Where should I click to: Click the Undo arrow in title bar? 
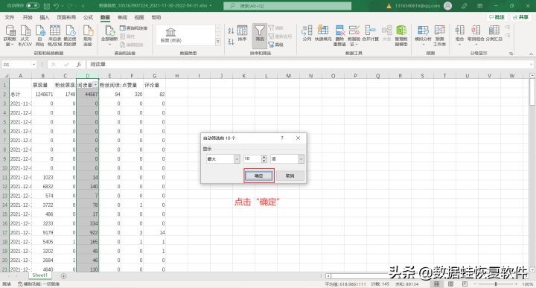click(x=57, y=6)
